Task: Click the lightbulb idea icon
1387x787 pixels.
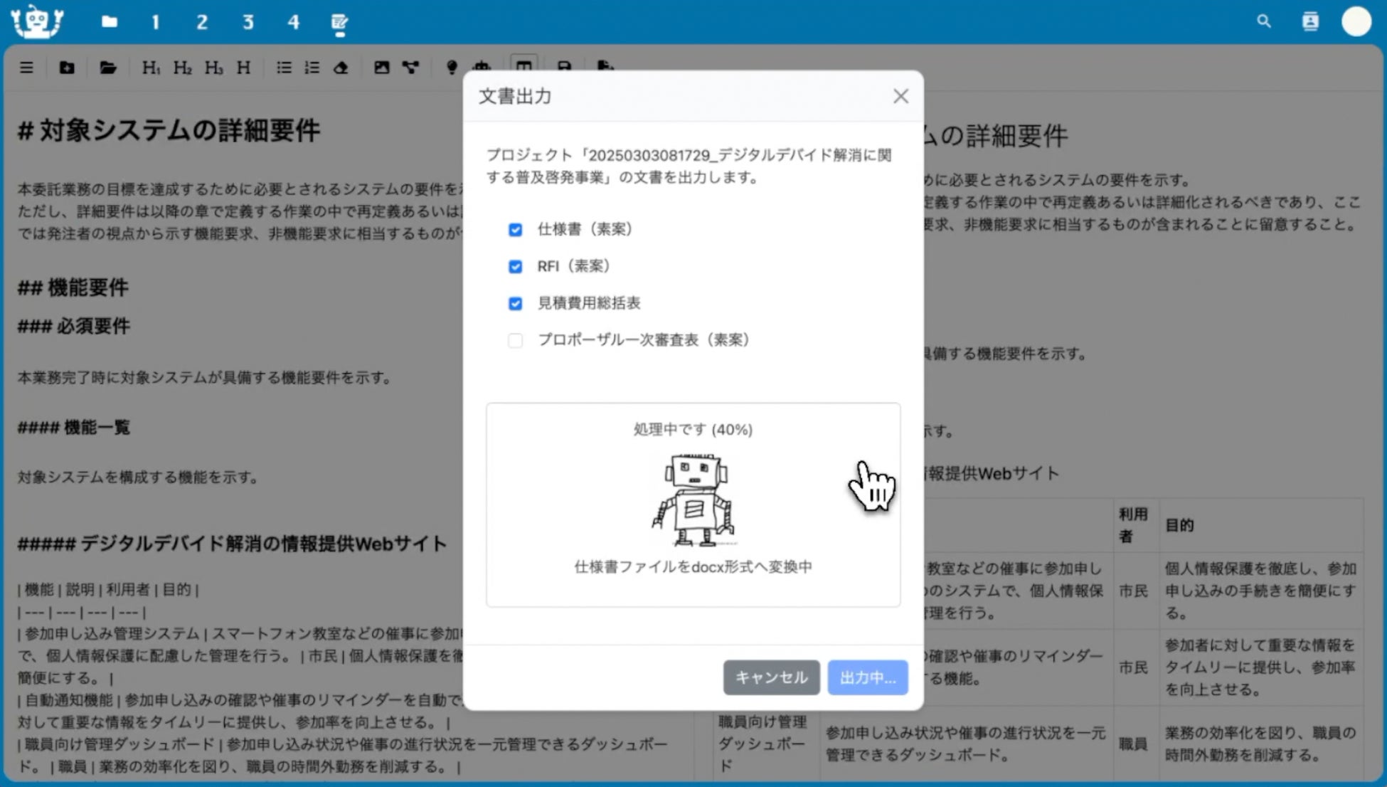Action: tap(451, 68)
